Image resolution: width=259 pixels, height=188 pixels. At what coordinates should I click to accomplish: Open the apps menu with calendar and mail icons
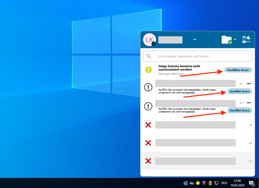pyautogui.click(x=246, y=40)
